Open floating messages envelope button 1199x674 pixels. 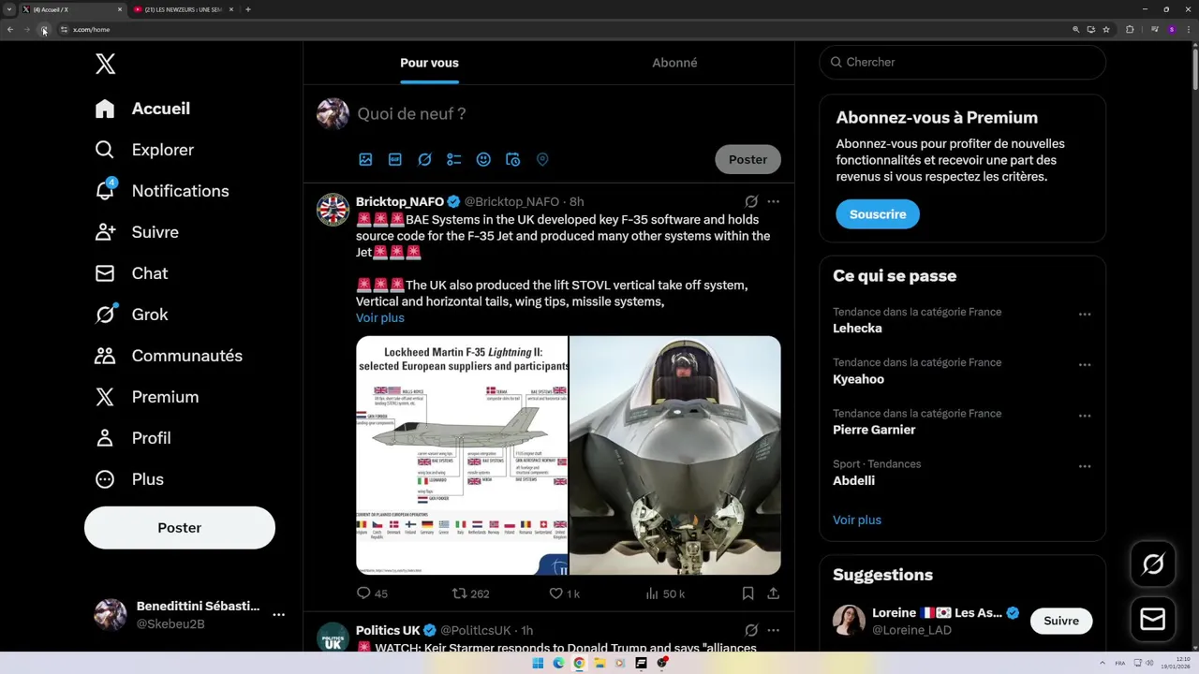pyautogui.click(x=1153, y=620)
